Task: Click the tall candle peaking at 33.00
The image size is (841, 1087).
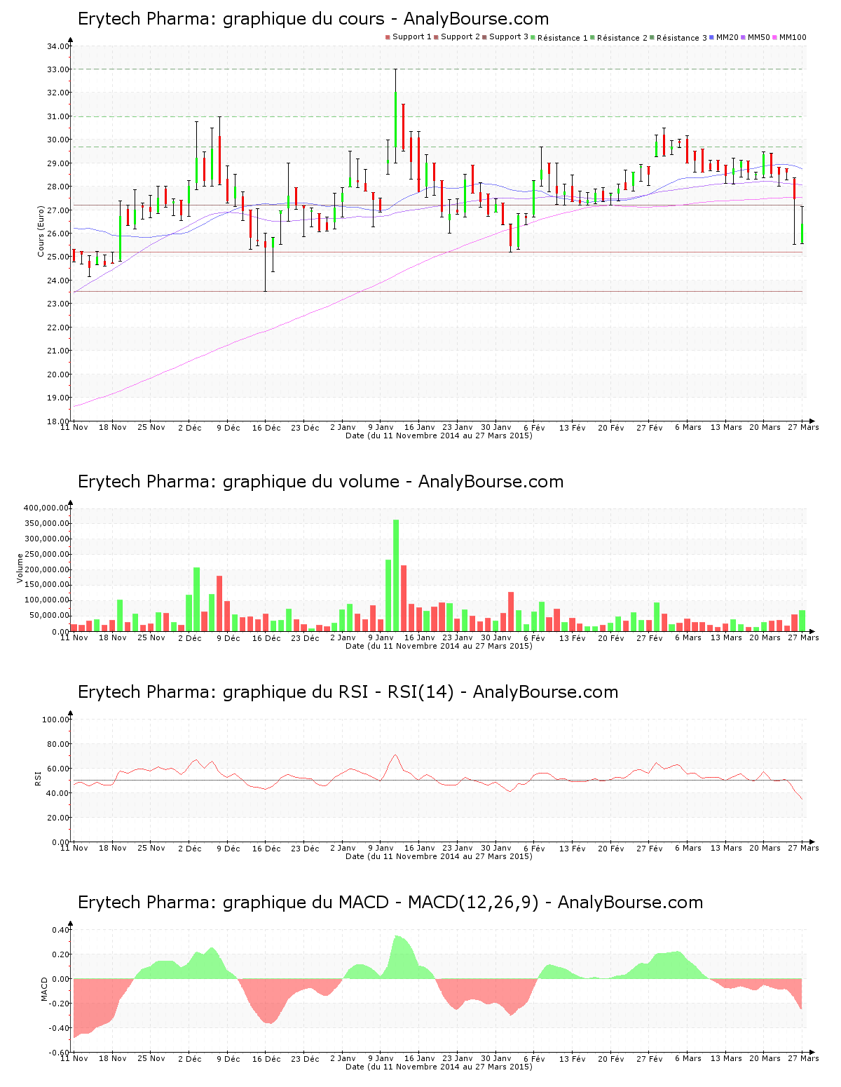Action: click(396, 116)
